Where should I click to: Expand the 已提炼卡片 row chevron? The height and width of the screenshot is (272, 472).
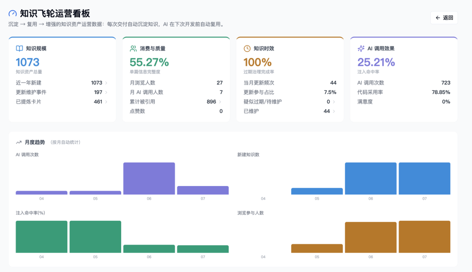tap(106, 102)
